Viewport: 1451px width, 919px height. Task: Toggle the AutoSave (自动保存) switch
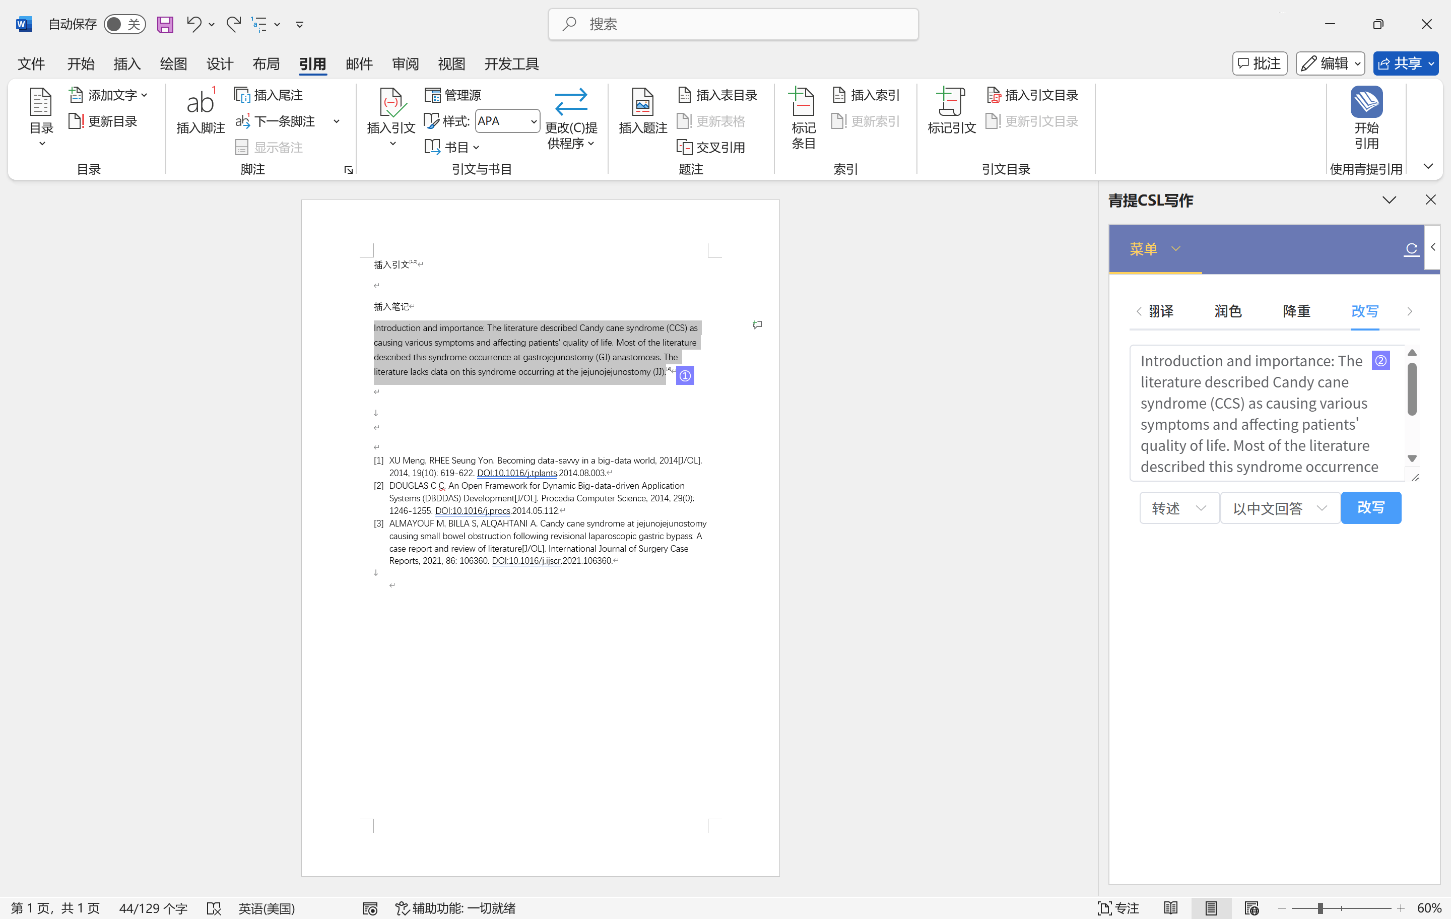124,24
